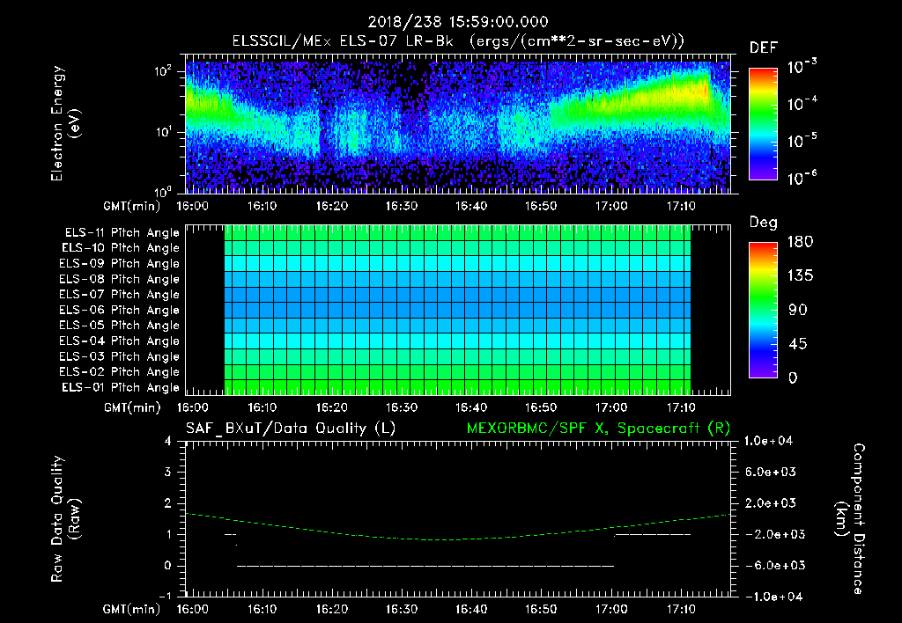This screenshot has width=902, height=623.
Task: Click the Deg pitch angle color bar
Action: tap(763, 310)
